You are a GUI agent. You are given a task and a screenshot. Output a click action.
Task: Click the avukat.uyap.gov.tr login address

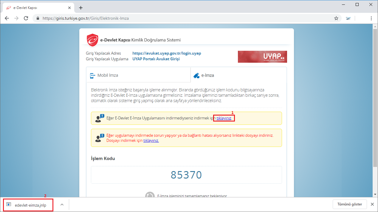pos(167,53)
